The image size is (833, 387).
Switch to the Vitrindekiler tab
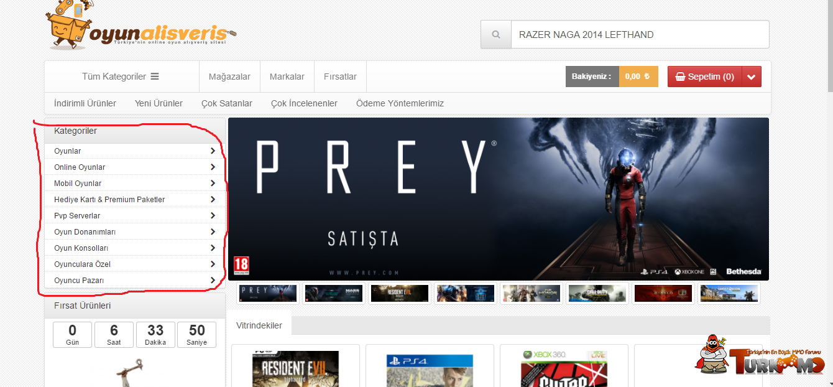coord(259,325)
